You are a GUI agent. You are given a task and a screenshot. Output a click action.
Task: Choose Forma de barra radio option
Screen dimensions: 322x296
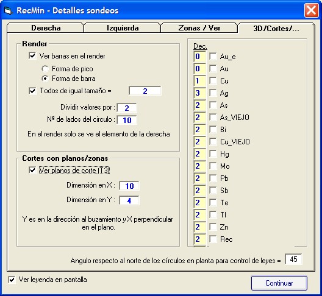coord(45,79)
